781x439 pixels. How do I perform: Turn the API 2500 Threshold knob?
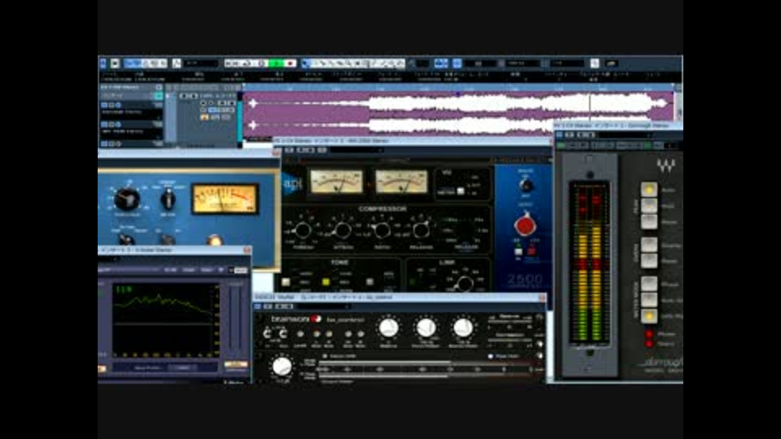pos(303,230)
